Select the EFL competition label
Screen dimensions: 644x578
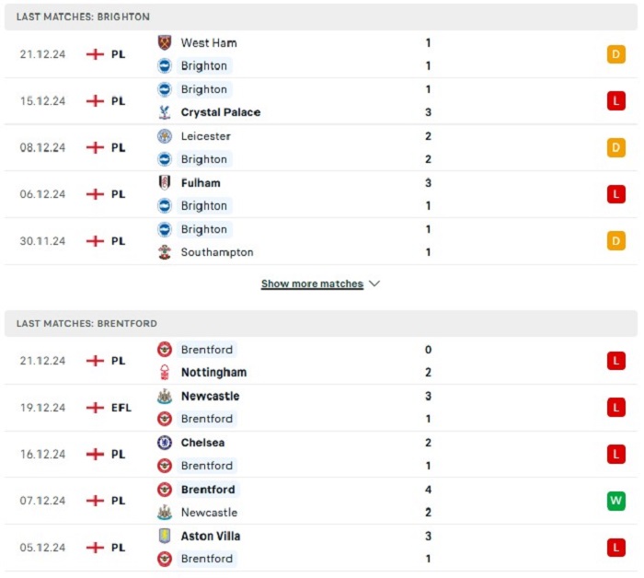point(121,408)
